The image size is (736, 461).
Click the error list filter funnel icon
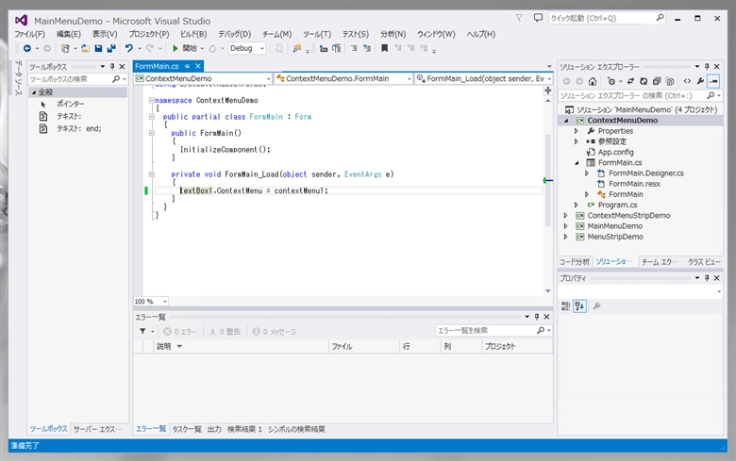[142, 332]
